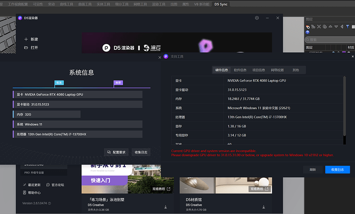Click the folder icon beside 打开

pos(26,48)
